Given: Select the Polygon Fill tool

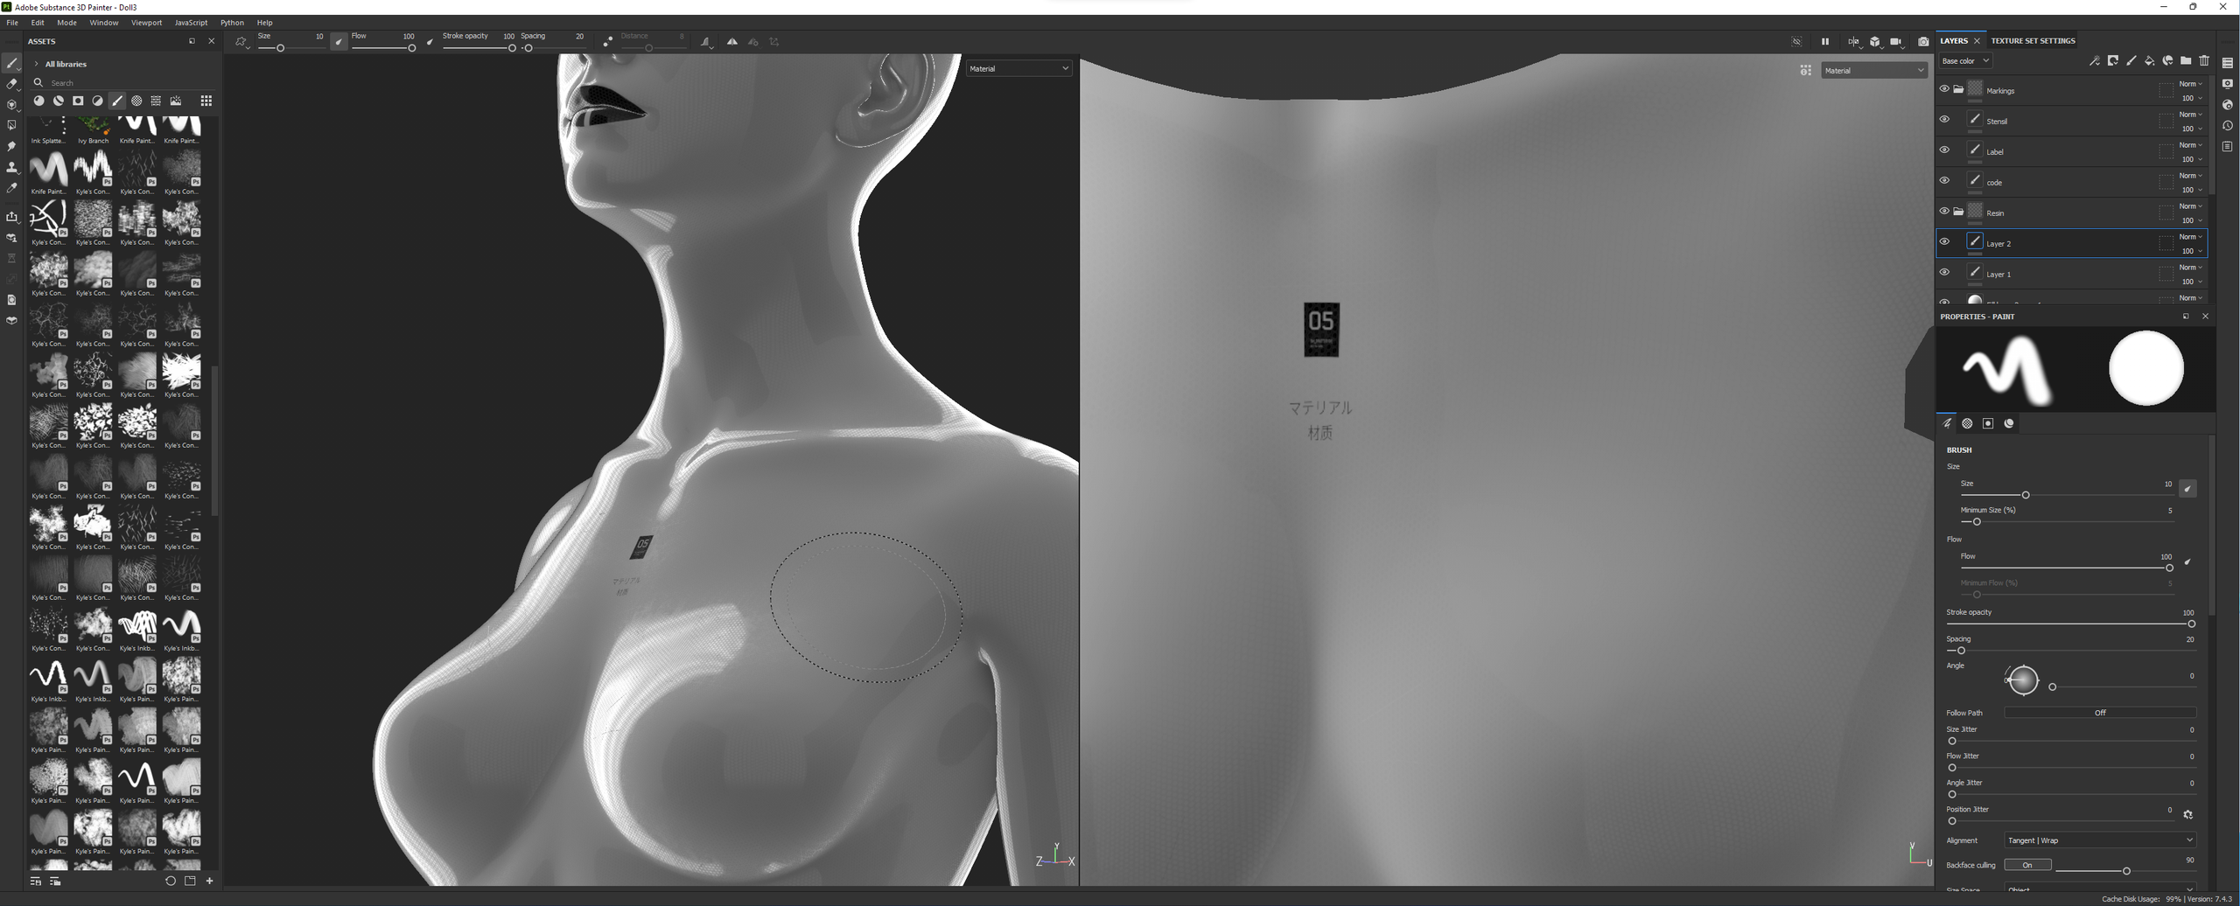Looking at the screenshot, I should (11, 125).
